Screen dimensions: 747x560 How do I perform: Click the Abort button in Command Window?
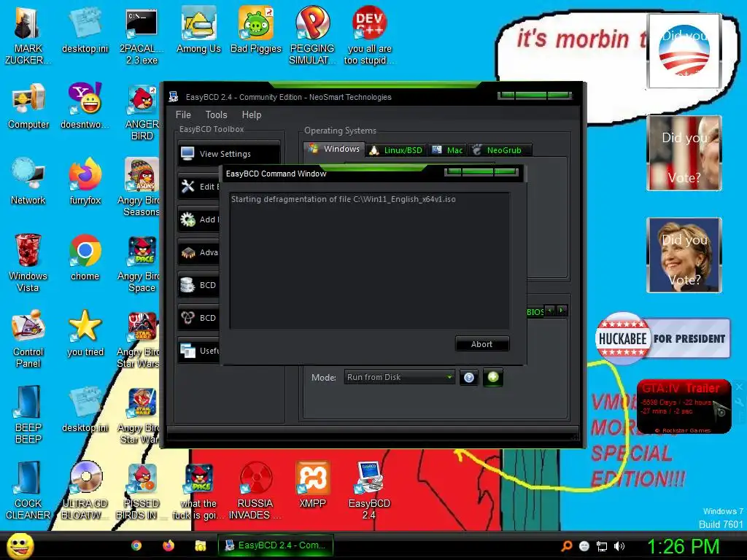[x=482, y=344]
